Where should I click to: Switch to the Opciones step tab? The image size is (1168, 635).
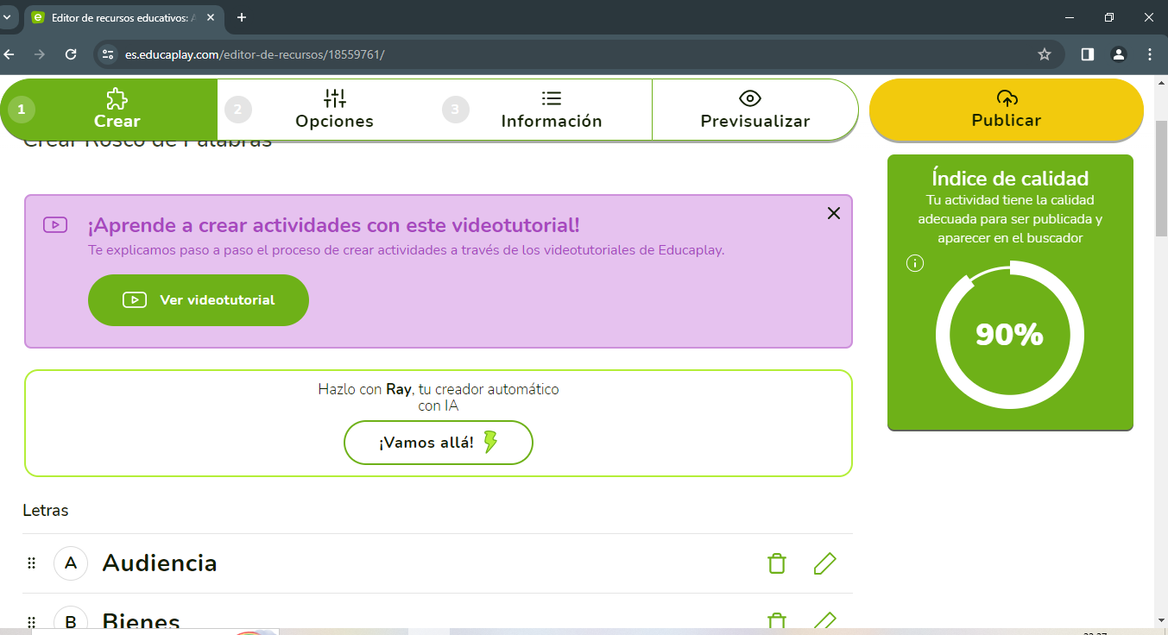pos(326,110)
